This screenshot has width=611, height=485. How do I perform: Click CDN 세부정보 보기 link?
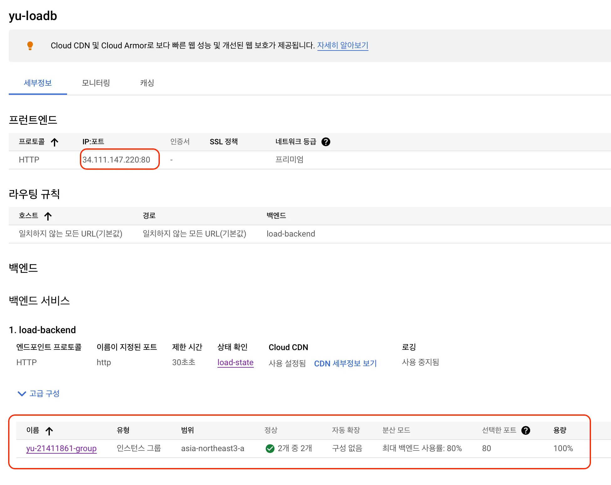[345, 363]
